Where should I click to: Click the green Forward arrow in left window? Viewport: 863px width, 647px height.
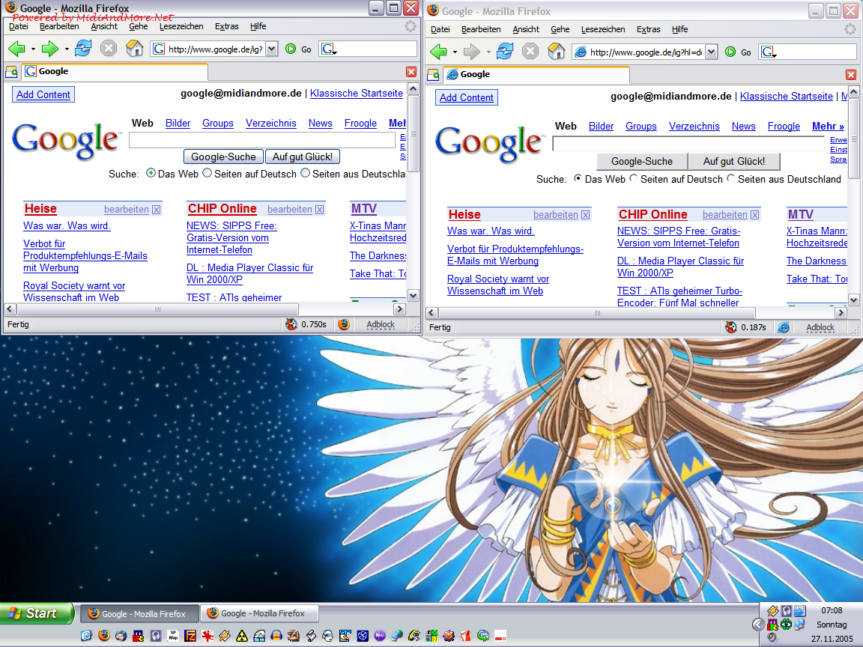[x=50, y=49]
